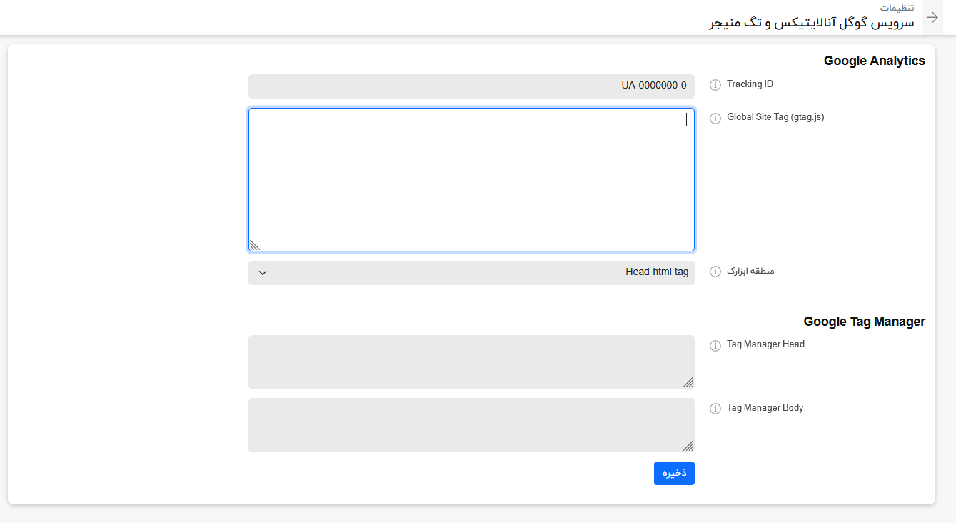
Task: Click the Tag Manager Head textarea resize handle
Action: point(688,382)
